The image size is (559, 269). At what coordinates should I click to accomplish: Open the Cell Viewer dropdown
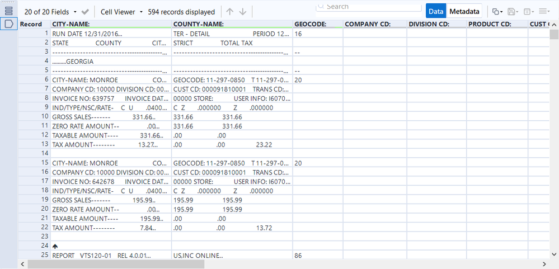(x=121, y=12)
